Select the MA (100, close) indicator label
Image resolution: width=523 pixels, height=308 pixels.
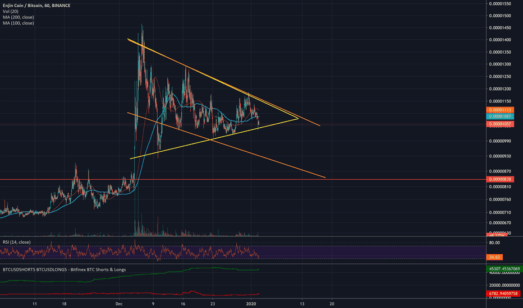tap(19, 23)
